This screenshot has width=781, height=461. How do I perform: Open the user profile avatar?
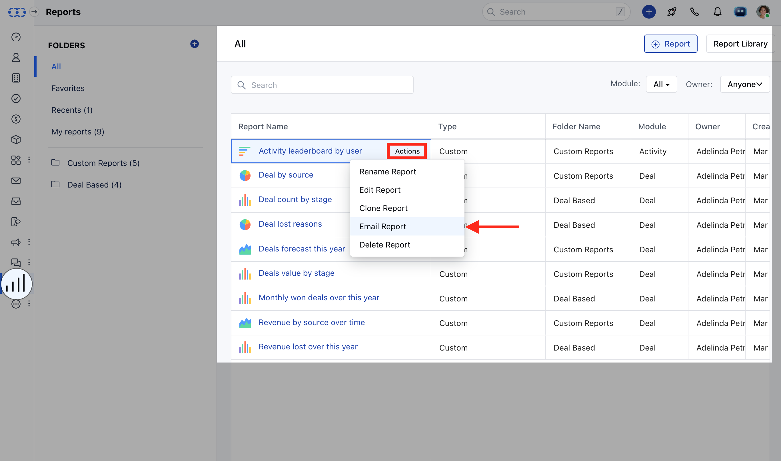click(x=763, y=12)
